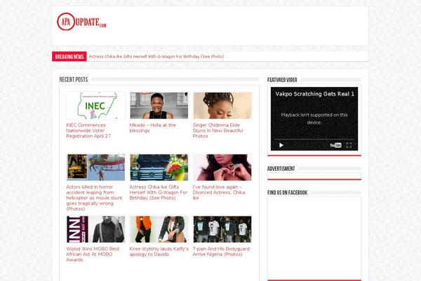421x281 pixels.
Task: Click the Recent Posts heading
Action: tap(74, 79)
